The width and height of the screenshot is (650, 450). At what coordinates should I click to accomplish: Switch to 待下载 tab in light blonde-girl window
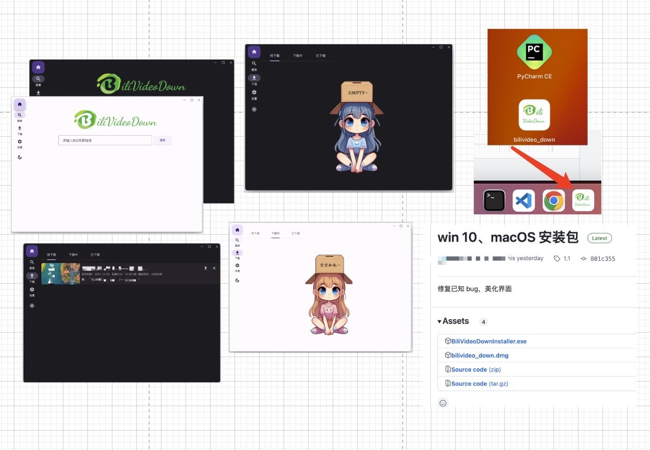(x=256, y=233)
